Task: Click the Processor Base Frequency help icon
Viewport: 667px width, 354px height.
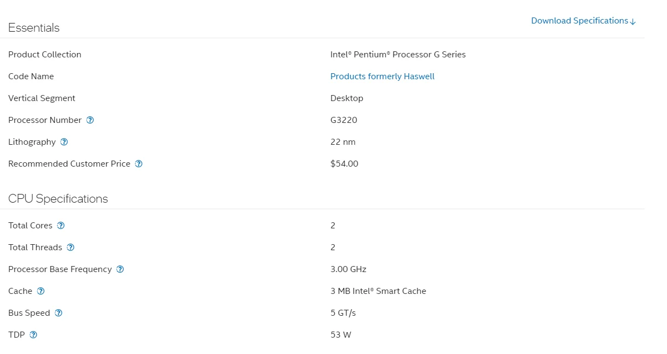Action: click(120, 269)
